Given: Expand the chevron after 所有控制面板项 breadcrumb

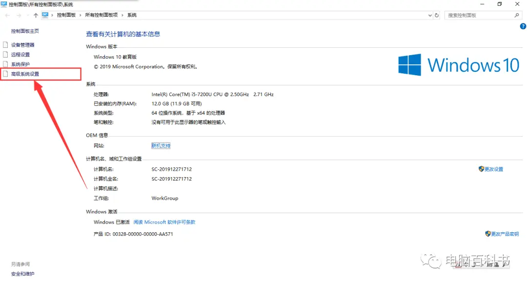Looking at the screenshot, I should pyautogui.click(x=122, y=15).
